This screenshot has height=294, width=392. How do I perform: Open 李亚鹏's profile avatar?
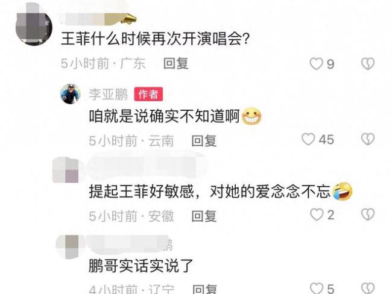[71, 94]
